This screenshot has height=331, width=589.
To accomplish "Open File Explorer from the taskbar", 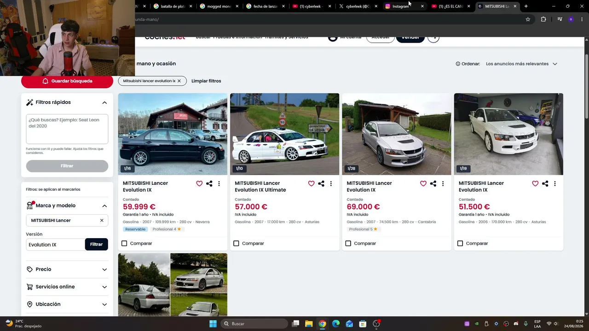I will click(x=309, y=324).
